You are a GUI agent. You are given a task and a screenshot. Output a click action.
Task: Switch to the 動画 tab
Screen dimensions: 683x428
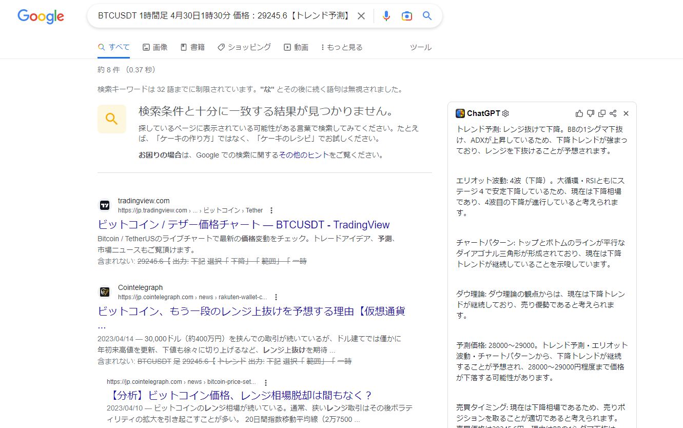click(x=296, y=47)
